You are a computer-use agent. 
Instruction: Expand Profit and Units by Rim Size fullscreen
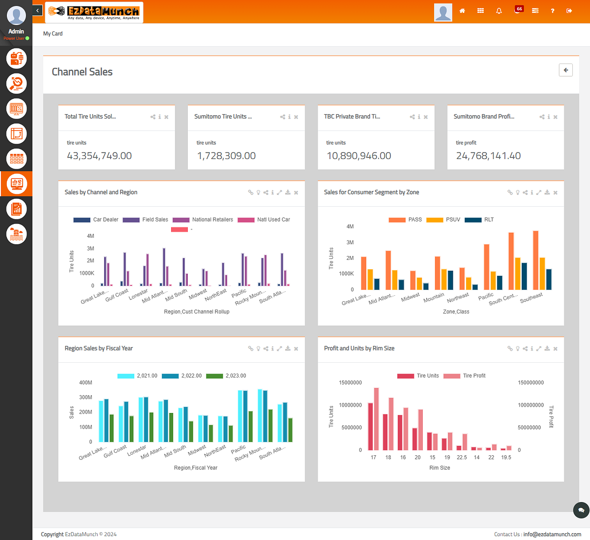coord(539,348)
